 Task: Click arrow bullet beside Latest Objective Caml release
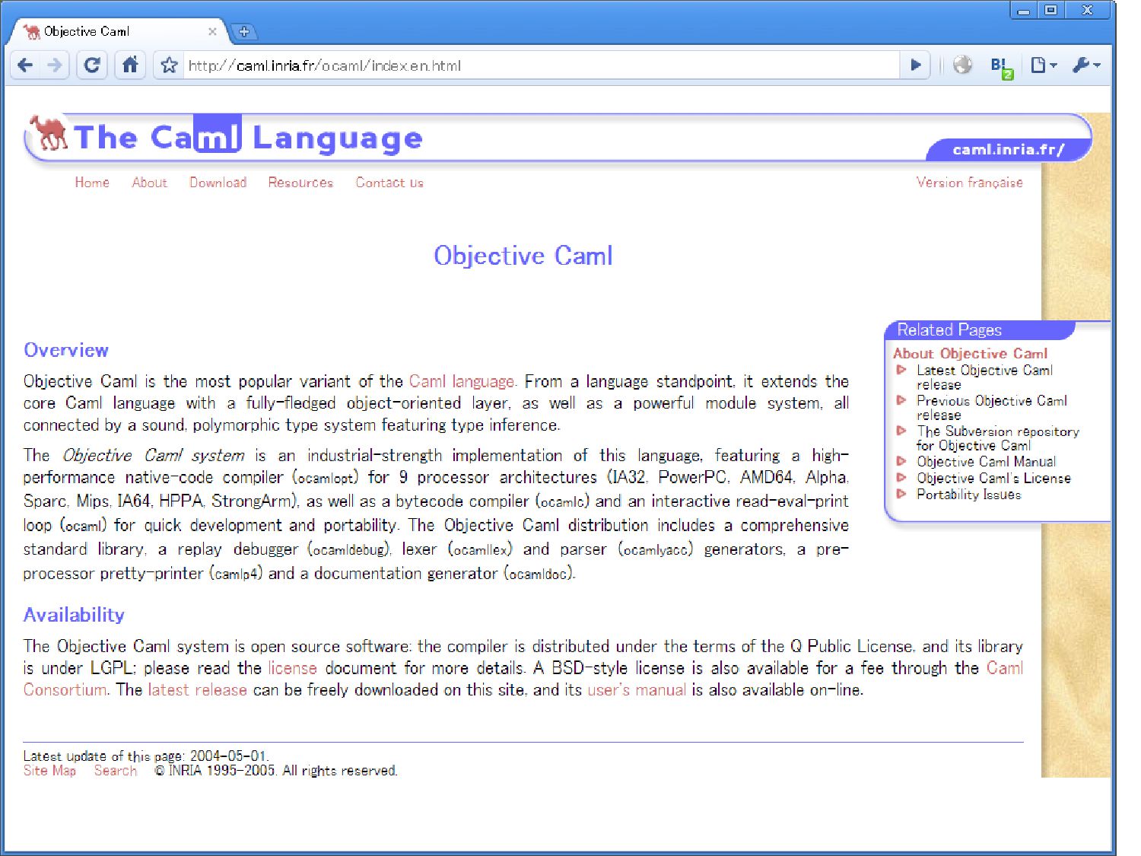[901, 370]
